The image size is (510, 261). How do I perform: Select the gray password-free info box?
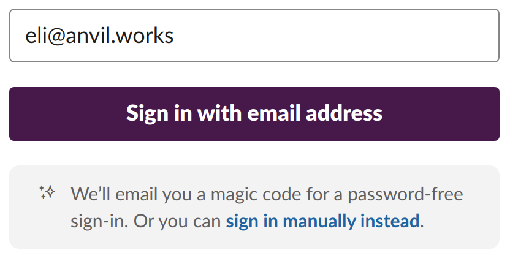pyautogui.click(x=254, y=207)
